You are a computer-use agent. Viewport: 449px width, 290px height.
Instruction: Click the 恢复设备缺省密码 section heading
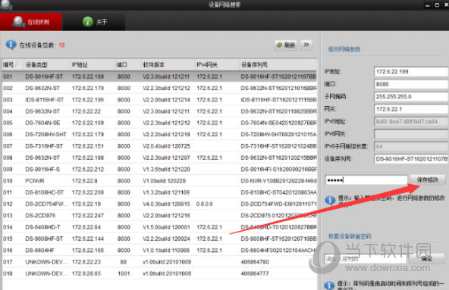coord(350,236)
